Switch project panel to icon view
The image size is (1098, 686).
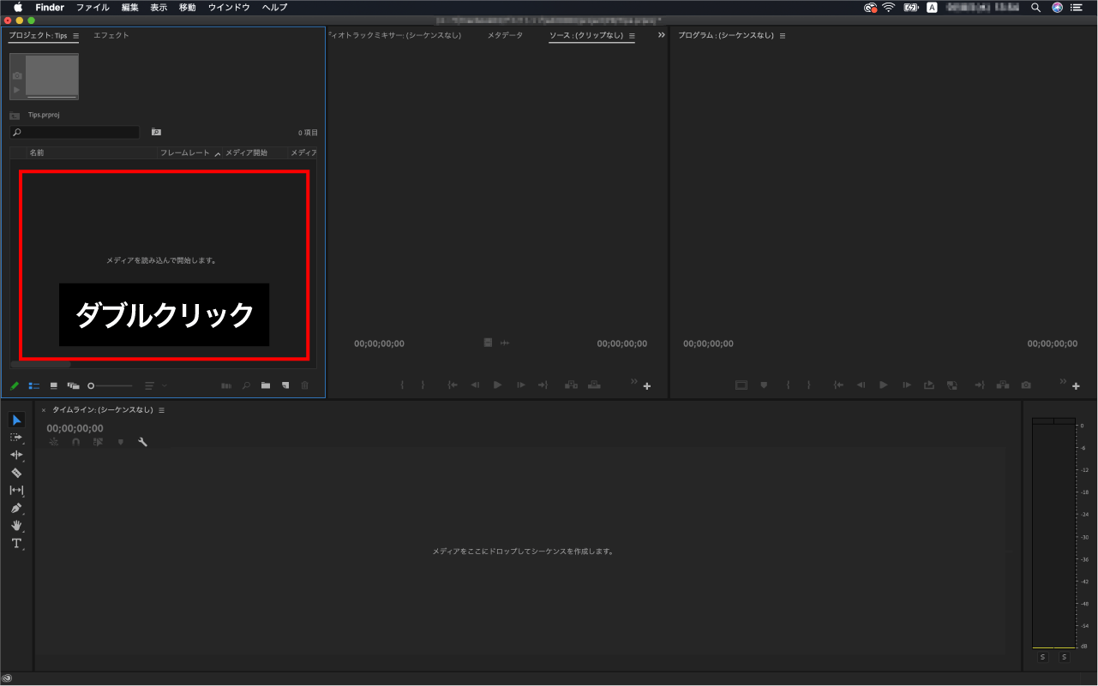[54, 386]
